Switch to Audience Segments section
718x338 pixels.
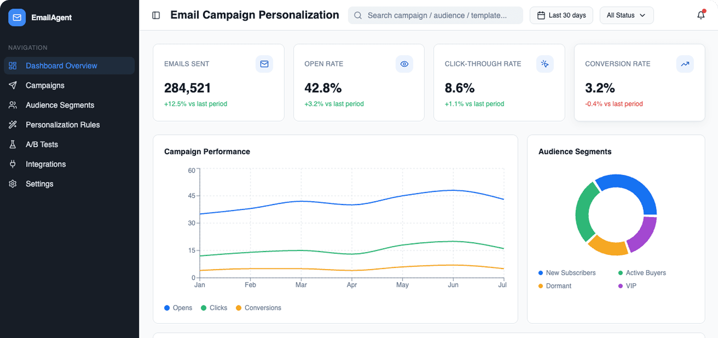(60, 105)
